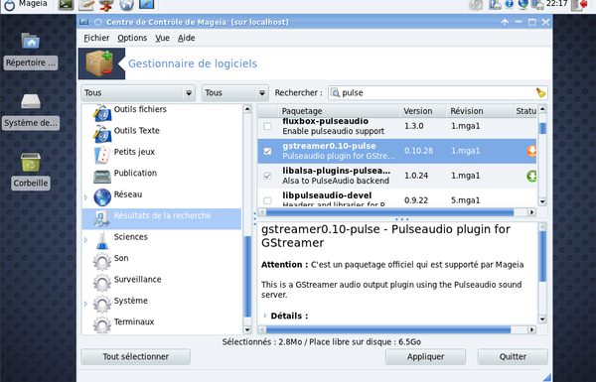The height and width of the screenshot is (382, 596).
Task: Expand the Réseau category
Action: [86, 197]
